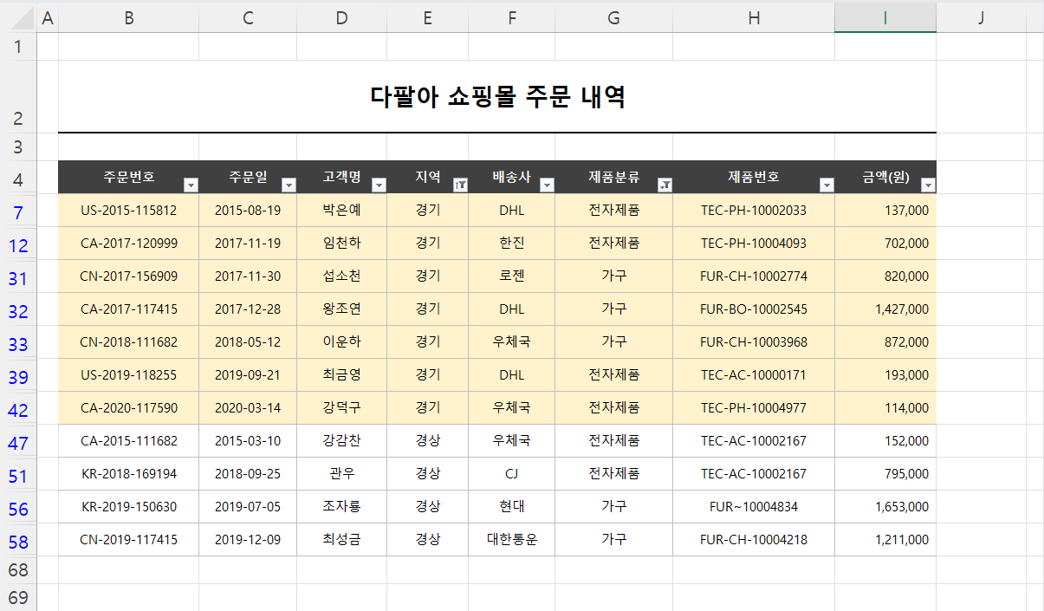This screenshot has width=1044, height=611.
Task: Open the 제품번호 filter dropdown
Action: (x=827, y=185)
